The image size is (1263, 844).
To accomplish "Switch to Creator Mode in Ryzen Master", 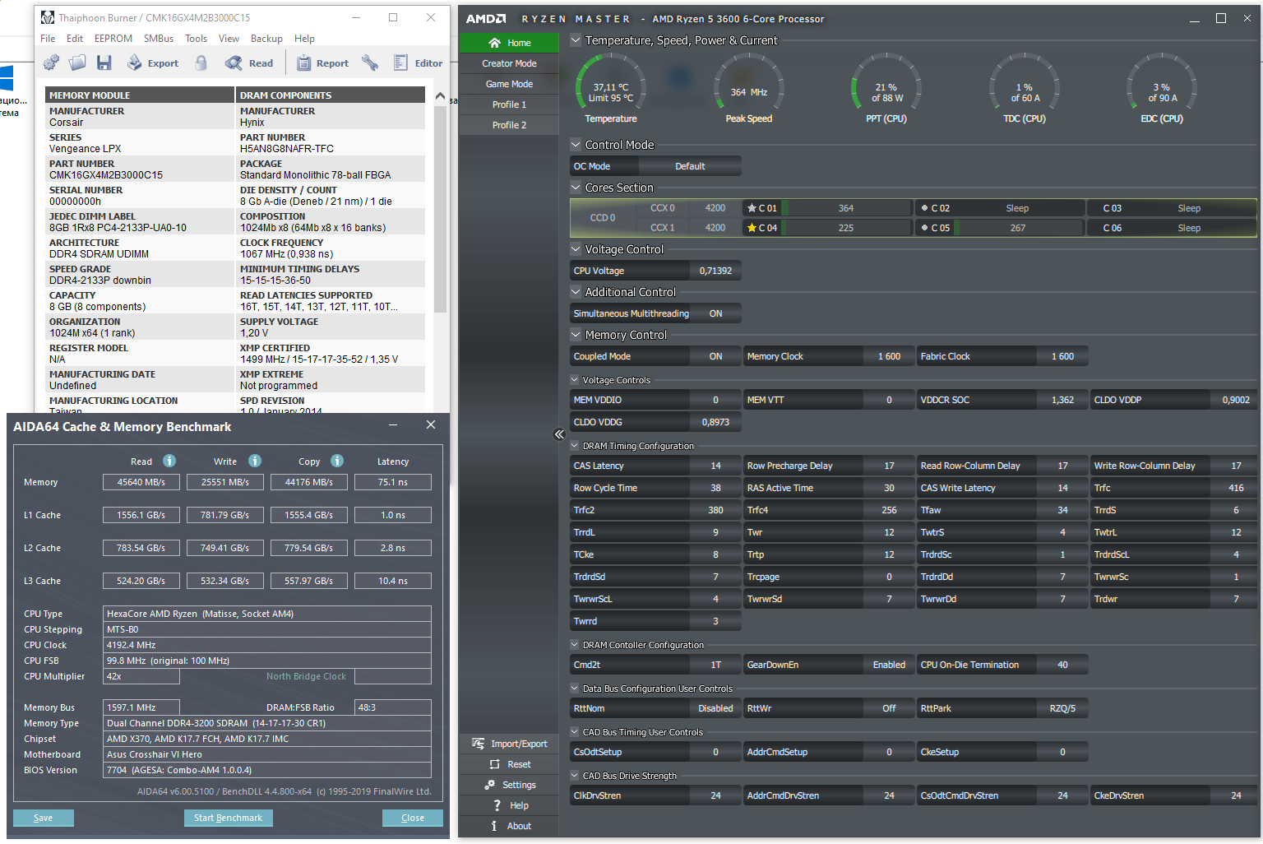I will (510, 63).
